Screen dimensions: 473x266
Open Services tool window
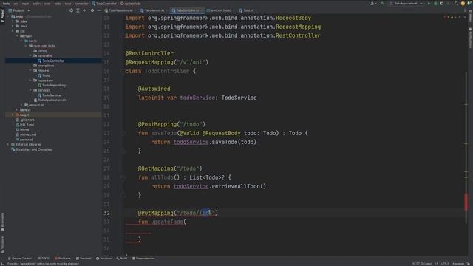(103, 259)
